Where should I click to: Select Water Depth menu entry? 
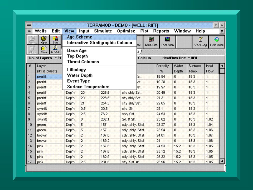coord(100,75)
